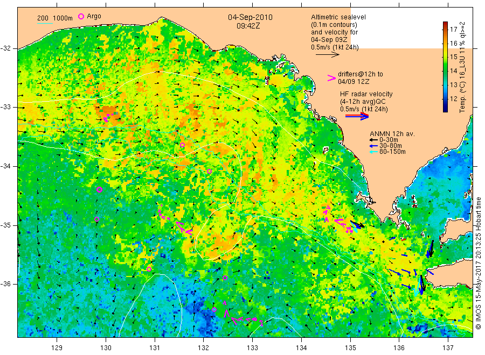Click the color bar tick label 13
Screen dimensions: 485x355
point(453,84)
